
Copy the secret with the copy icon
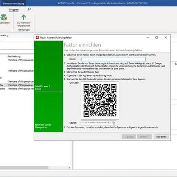tap(114, 123)
